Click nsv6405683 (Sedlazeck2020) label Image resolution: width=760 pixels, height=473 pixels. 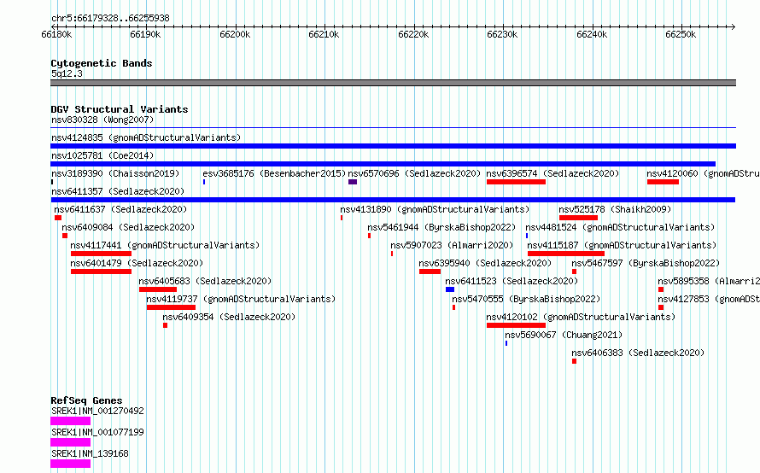(205, 281)
